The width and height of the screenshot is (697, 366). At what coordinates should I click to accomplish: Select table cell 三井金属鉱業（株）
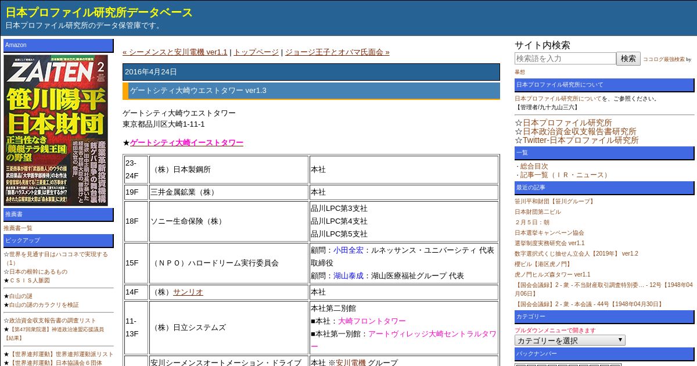tap(229, 192)
